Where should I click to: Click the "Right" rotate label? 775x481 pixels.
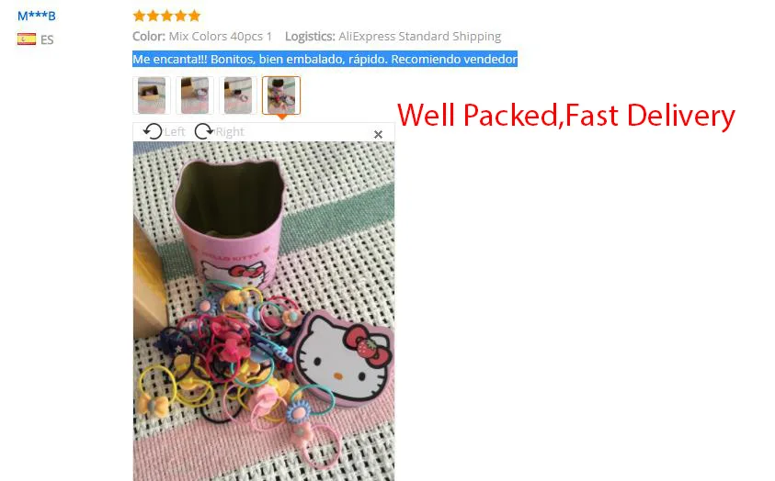coord(230,131)
